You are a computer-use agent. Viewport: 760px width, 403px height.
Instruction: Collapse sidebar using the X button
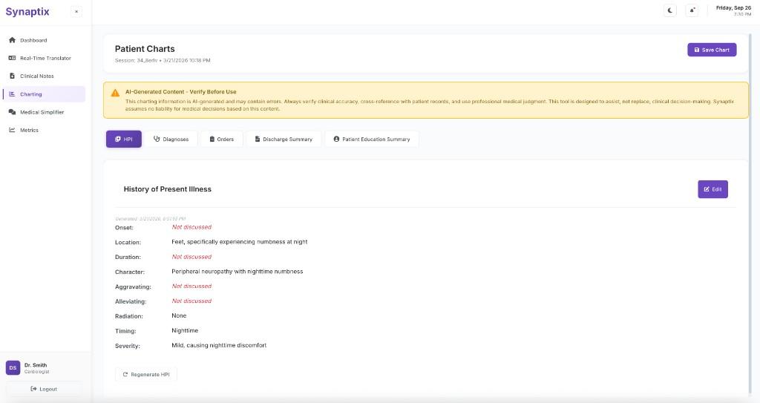(76, 11)
